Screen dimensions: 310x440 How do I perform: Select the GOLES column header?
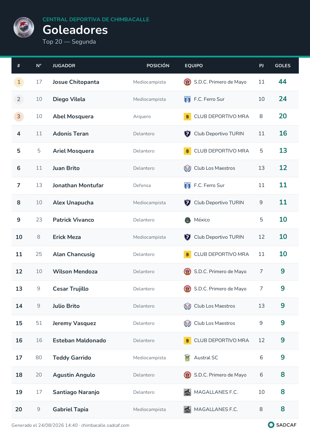283,66
